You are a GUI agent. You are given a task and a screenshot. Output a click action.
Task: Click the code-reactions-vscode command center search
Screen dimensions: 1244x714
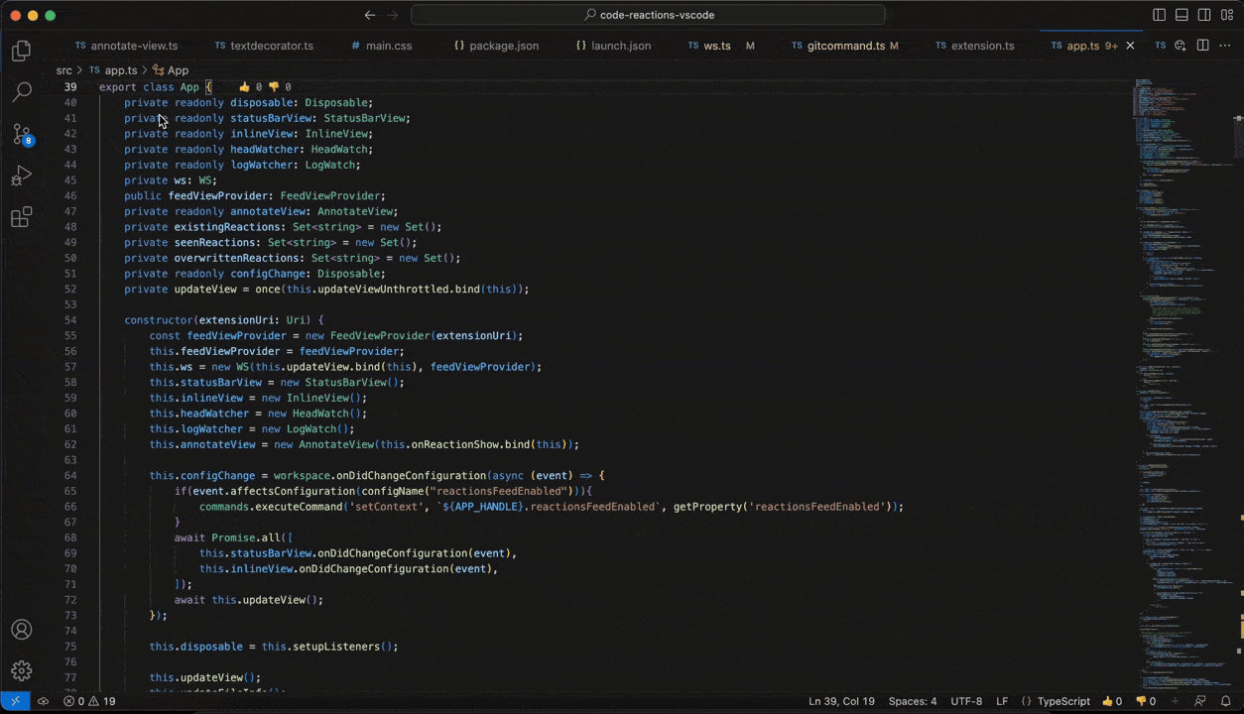click(x=648, y=15)
